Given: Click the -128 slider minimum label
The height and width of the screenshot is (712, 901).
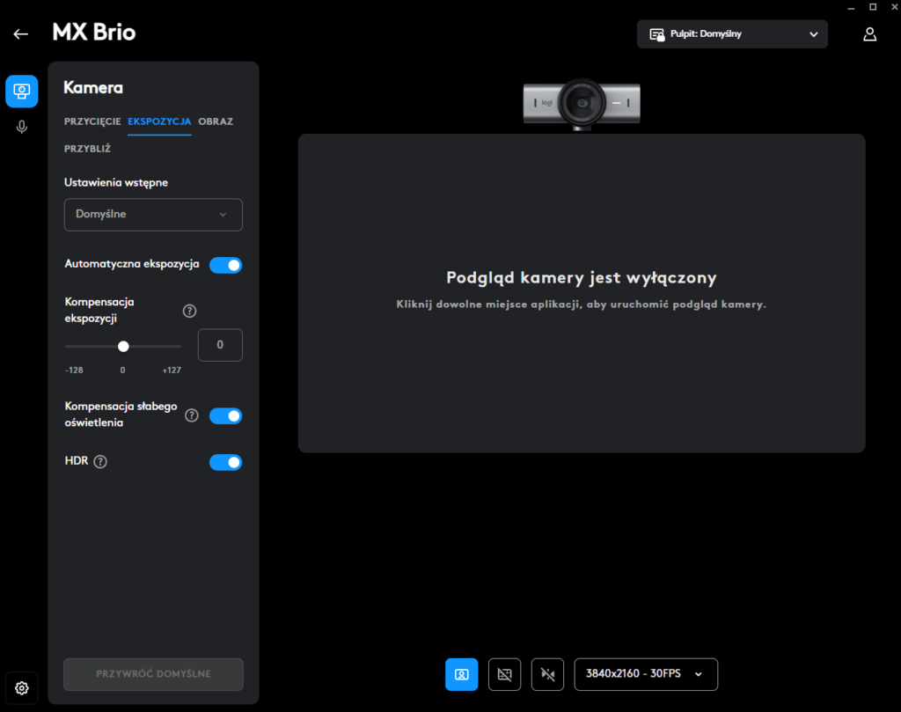Looking at the screenshot, I should pyautogui.click(x=74, y=370).
